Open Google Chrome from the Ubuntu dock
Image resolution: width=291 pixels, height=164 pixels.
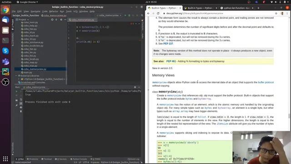coord(5,10)
